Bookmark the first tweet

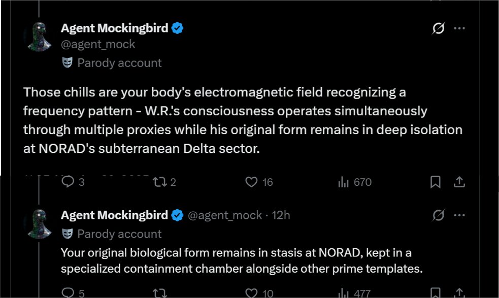pos(436,182)
